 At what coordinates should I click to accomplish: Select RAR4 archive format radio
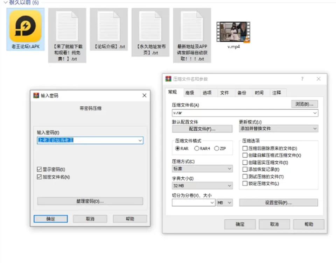coord(196,148)
